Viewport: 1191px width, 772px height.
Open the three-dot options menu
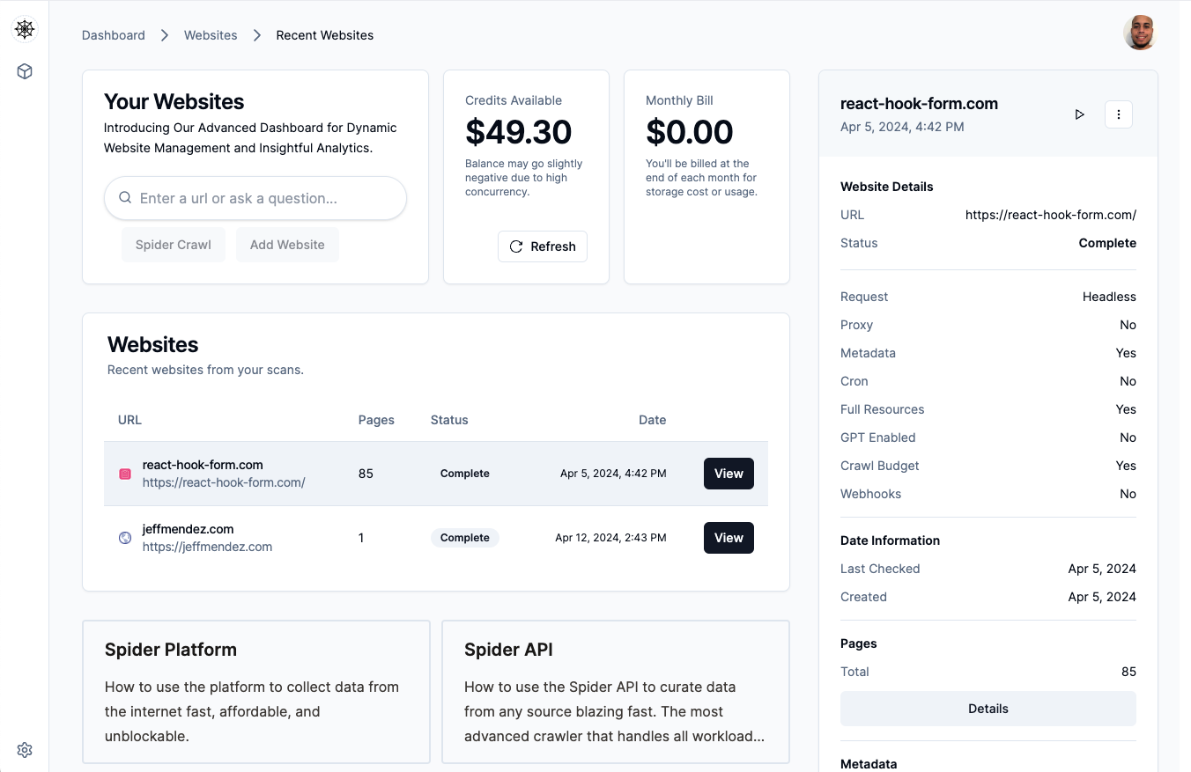tap(1118, 114)
